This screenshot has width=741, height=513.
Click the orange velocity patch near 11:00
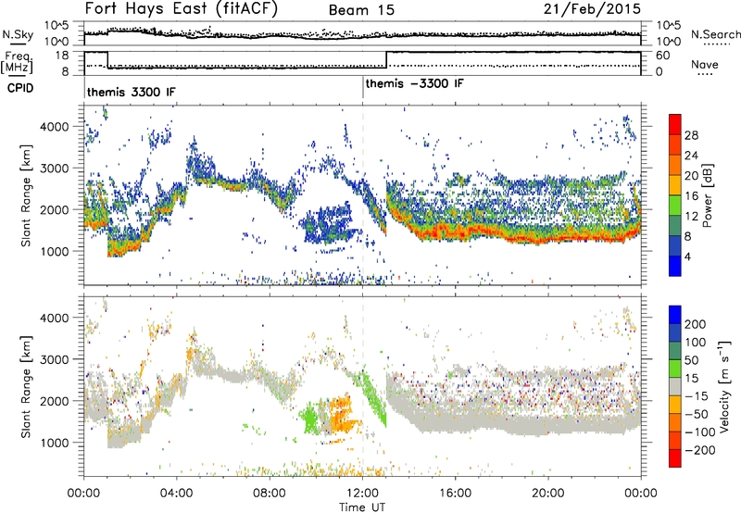point(343,416)
